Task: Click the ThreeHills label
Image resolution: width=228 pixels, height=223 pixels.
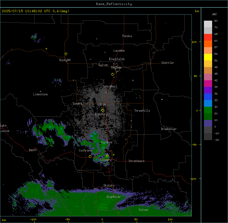Action: [142, 111]
